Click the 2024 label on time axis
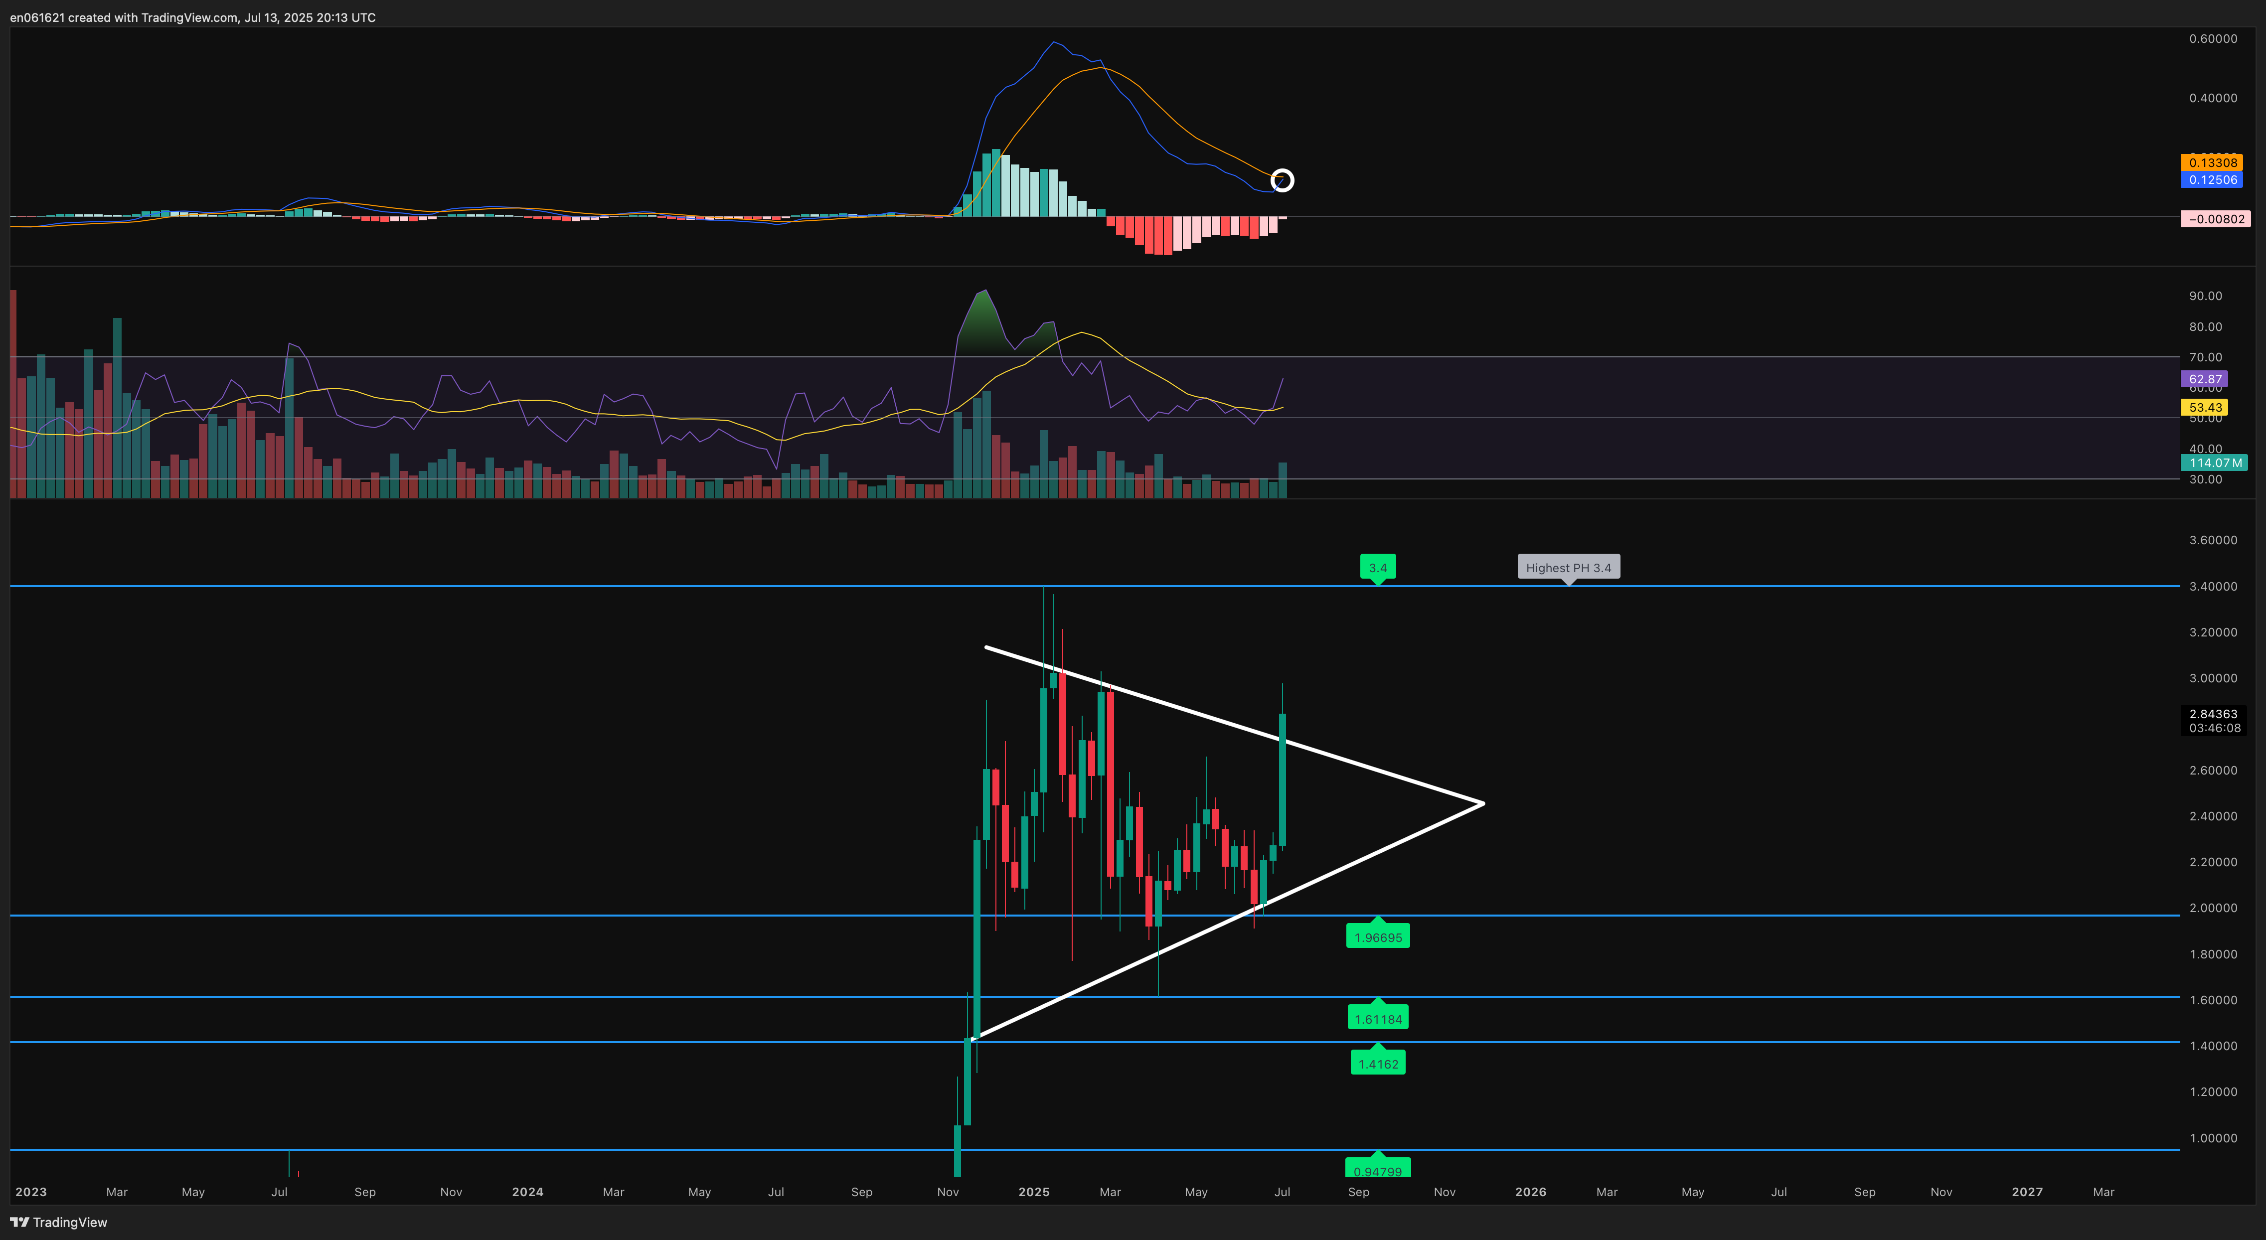Image resolution: width=2266 pixels, height=1240 pixels. click(528, 1192)
